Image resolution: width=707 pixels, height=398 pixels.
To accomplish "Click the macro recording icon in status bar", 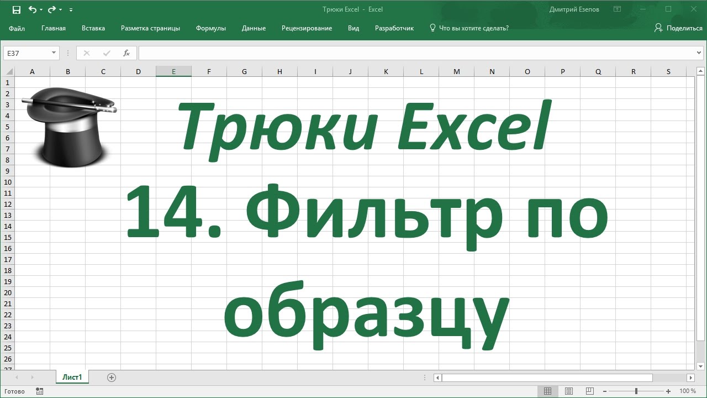I will click(39, 391).
